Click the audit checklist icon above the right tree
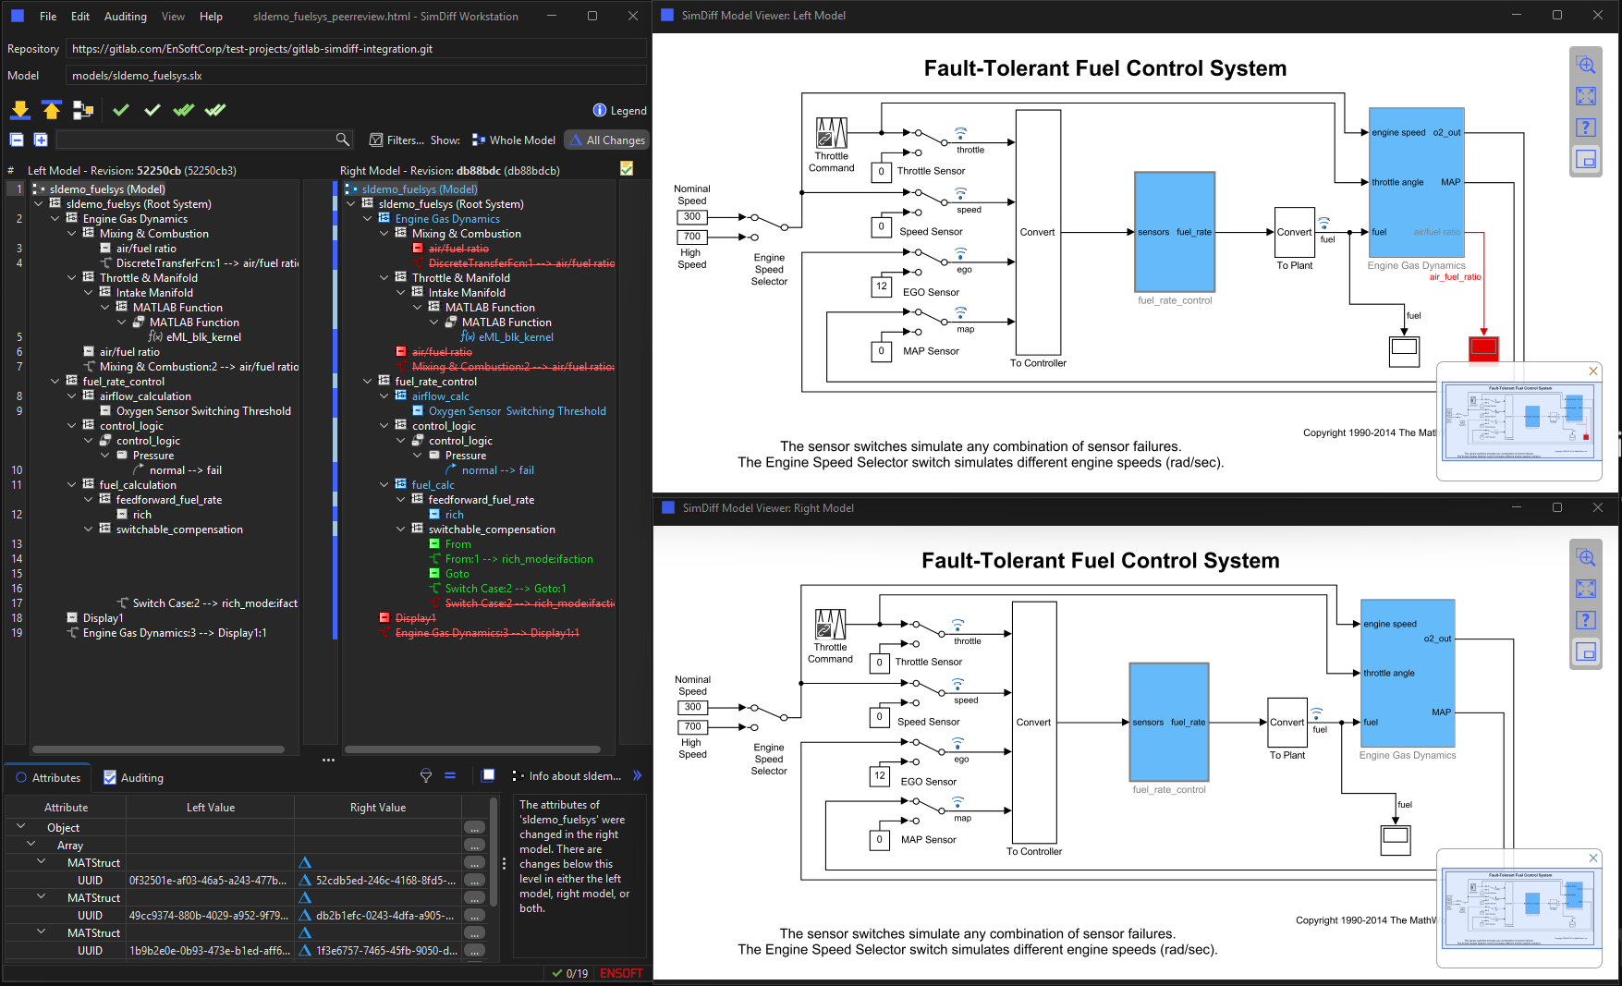 coord(627,168)
